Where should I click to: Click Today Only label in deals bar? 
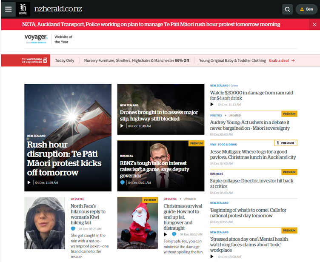point(65,60)
